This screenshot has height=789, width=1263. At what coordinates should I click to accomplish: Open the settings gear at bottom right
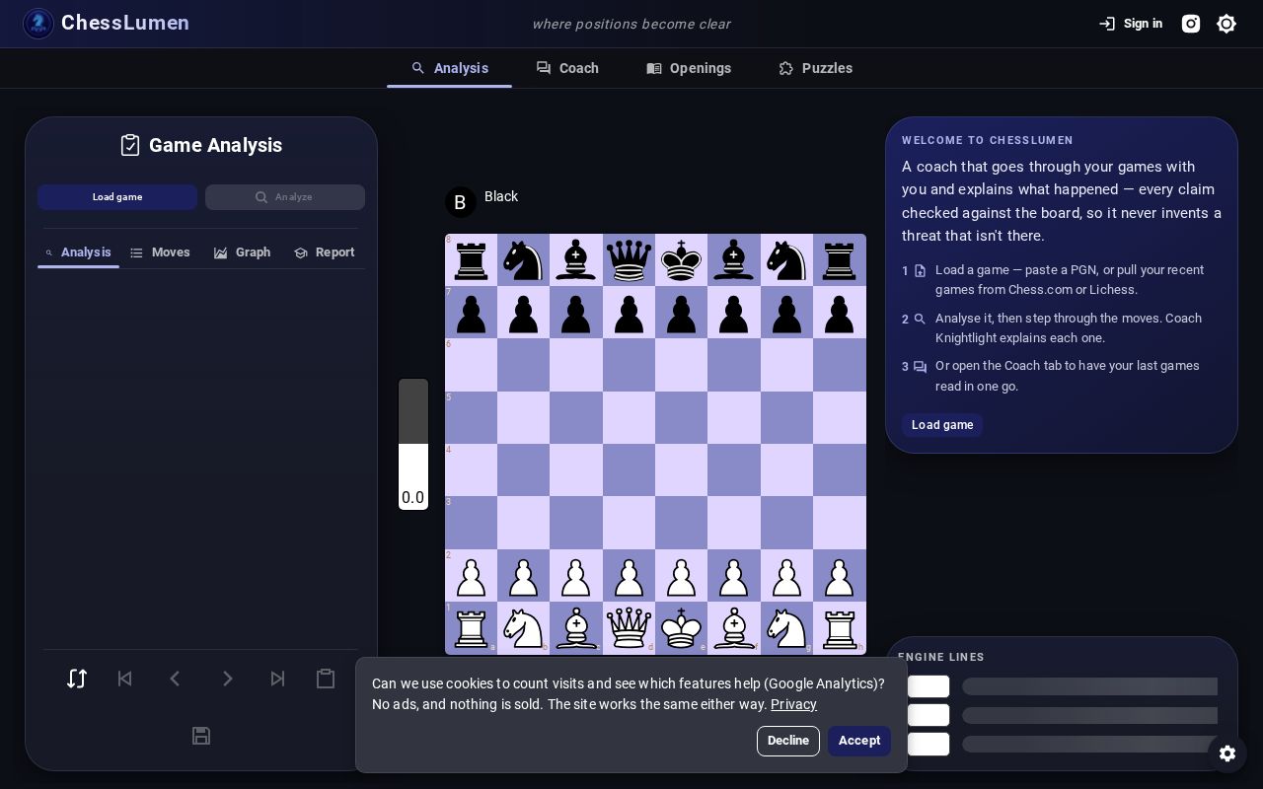pos(1227,753)
